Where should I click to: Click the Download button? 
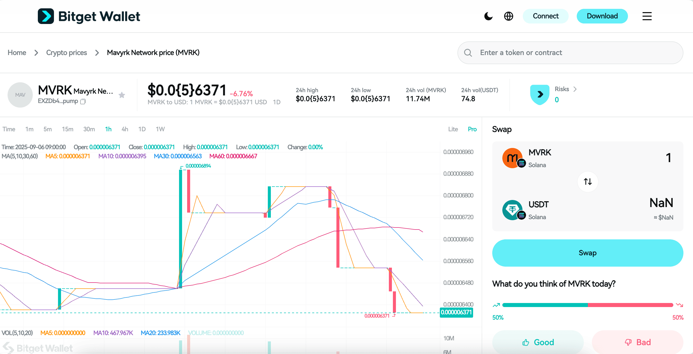(x=602, y=16)
